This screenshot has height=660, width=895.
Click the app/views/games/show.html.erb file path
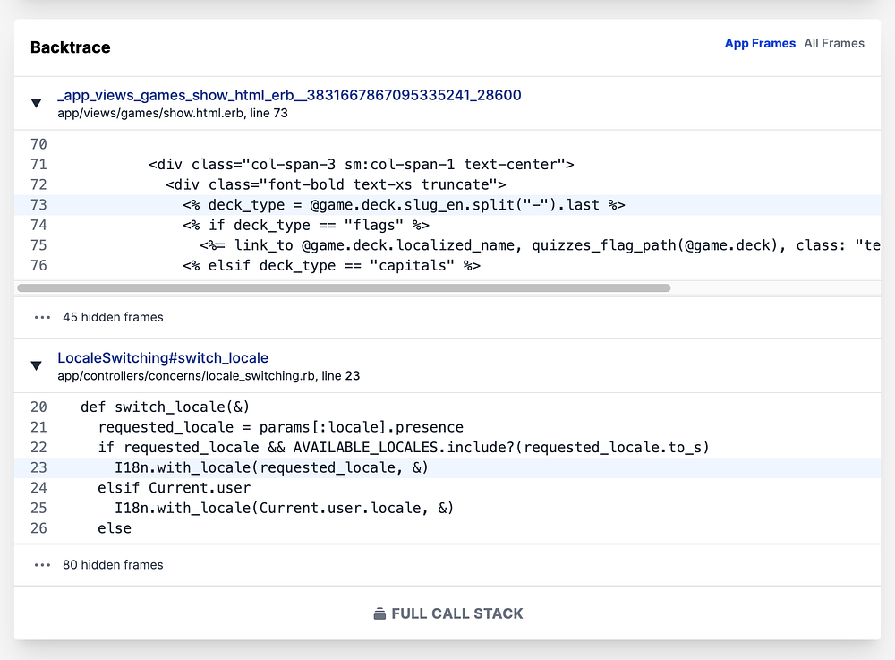[x=172, y=114]
